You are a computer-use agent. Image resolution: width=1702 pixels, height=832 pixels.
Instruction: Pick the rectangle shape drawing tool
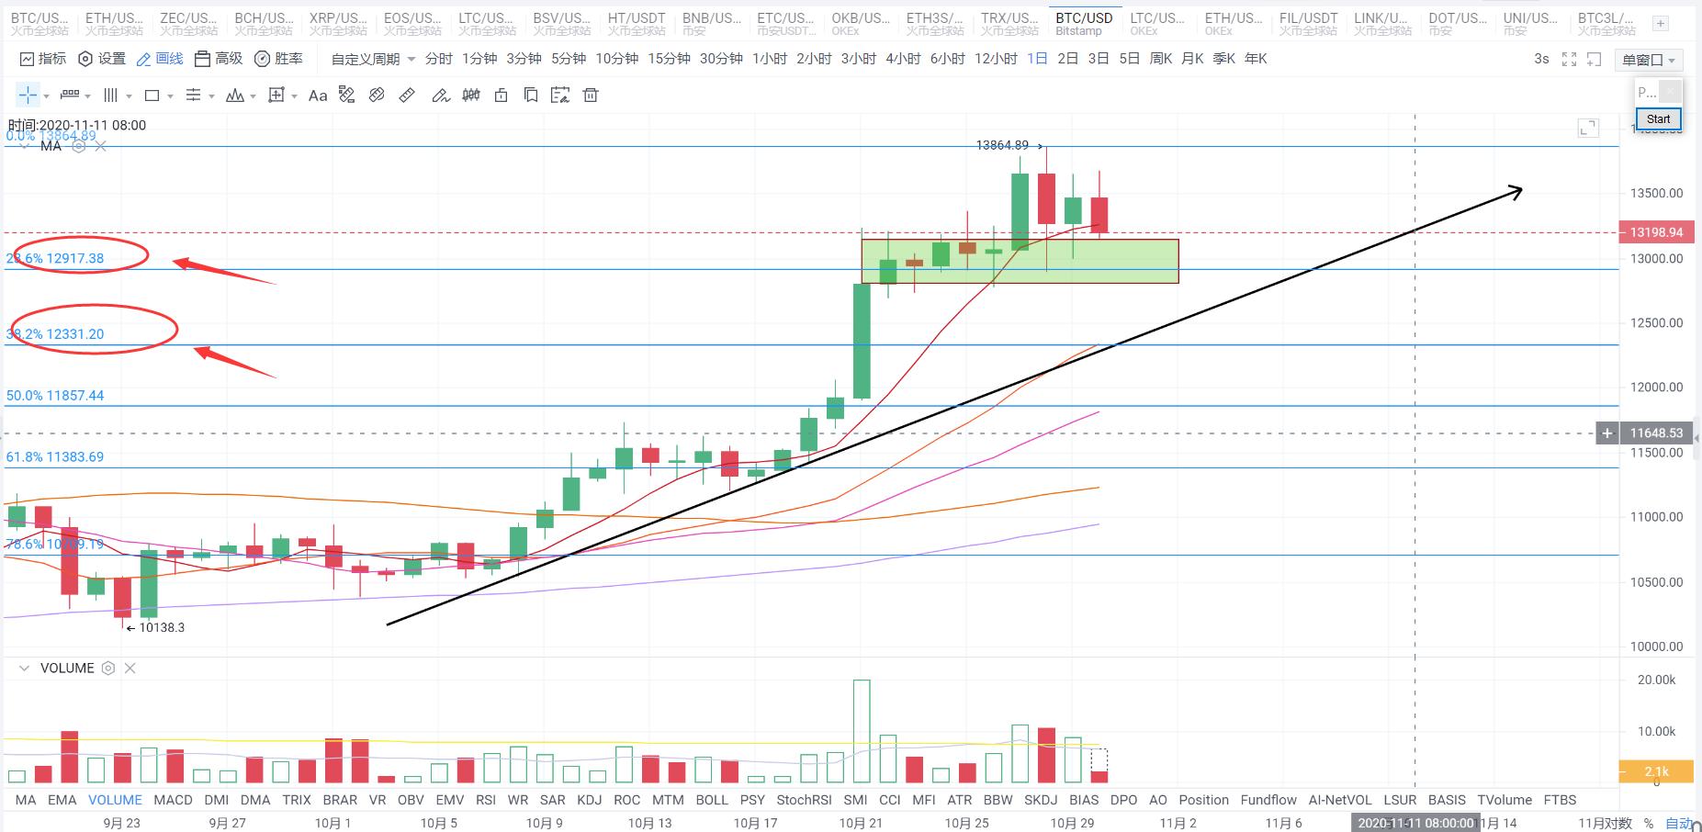click(x=152, y=96)
